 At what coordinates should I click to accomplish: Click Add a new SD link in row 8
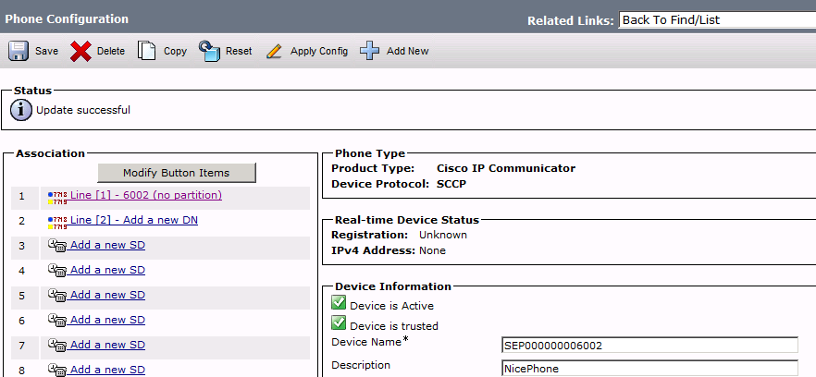107,370
